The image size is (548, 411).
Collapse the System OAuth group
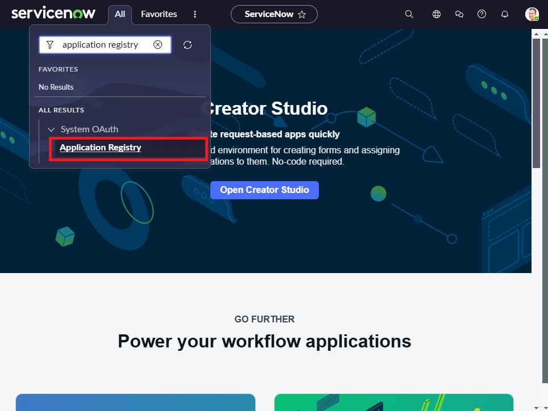(51, 129)
